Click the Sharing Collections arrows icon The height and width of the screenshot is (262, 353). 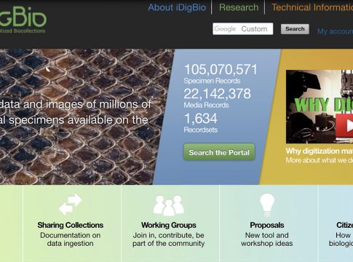click(x=70, y=204)
